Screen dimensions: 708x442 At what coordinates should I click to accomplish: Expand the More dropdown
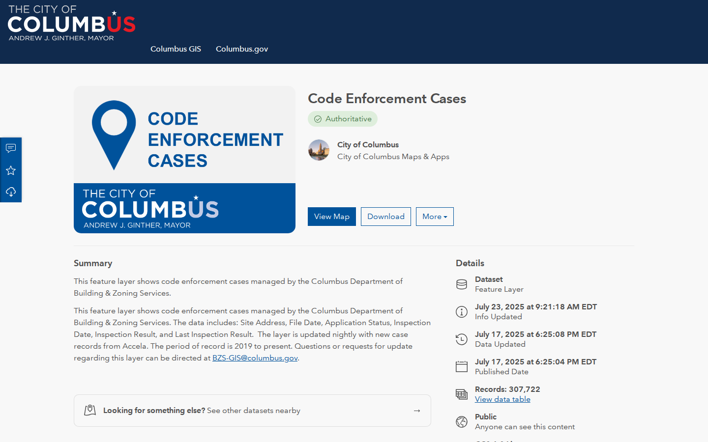tap(435, 217)
